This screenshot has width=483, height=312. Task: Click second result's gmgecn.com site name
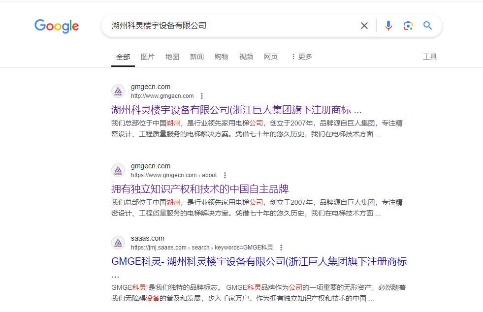[151, 166]
